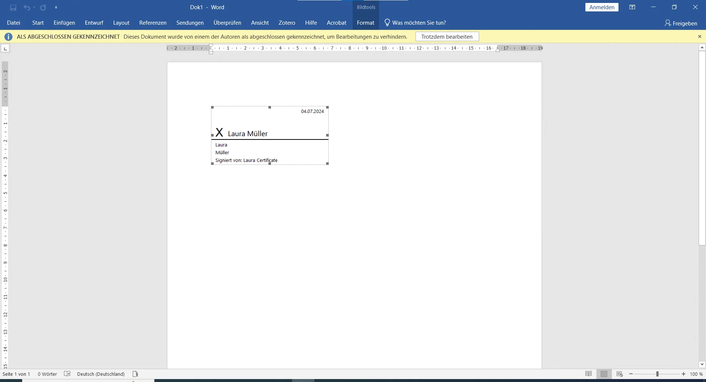Click the macro recording status bar icon
Viewport: 706px width, 382px height.
point(135,374)
